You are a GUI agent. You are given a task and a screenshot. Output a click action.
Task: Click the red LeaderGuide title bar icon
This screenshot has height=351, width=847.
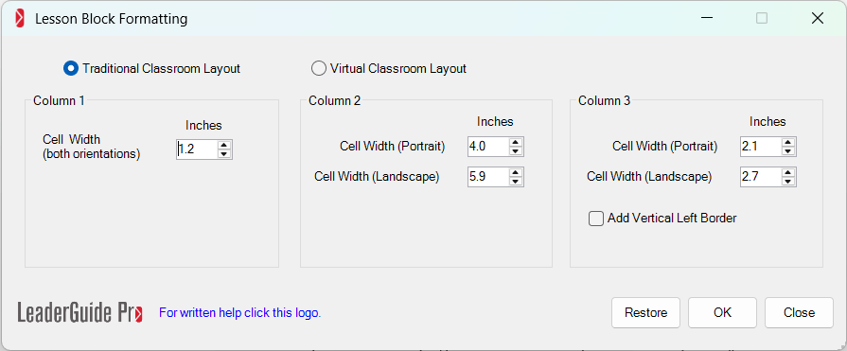[20, 19]
